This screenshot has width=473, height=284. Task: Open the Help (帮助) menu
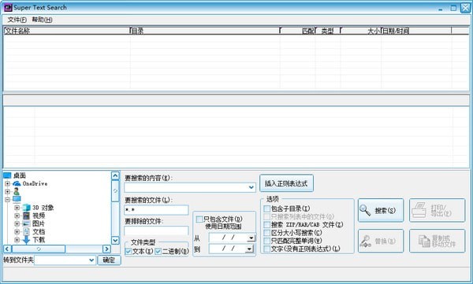(x=42, y=20)
